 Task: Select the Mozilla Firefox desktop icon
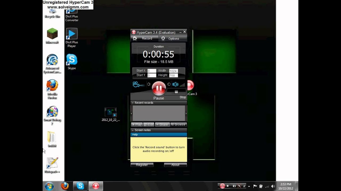(x=52, y=89)
